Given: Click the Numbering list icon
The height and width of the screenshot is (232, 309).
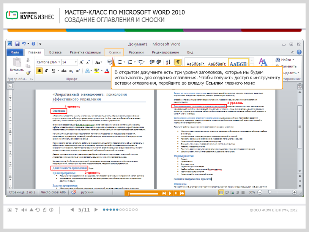Looking at the screenshot, I should point(130,62).
